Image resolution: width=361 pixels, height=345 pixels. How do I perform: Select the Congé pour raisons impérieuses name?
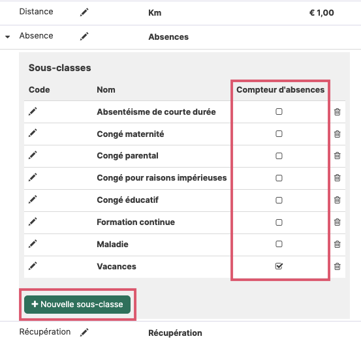pyautogui.click(x=162, y=178)
